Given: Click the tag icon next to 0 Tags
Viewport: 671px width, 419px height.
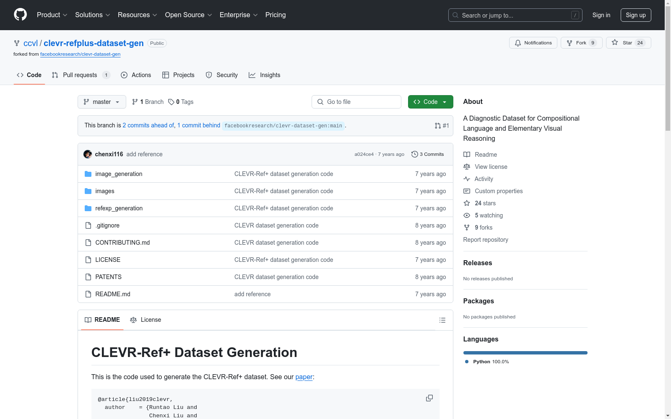Looking at the screenshot, I should (171, 102).
